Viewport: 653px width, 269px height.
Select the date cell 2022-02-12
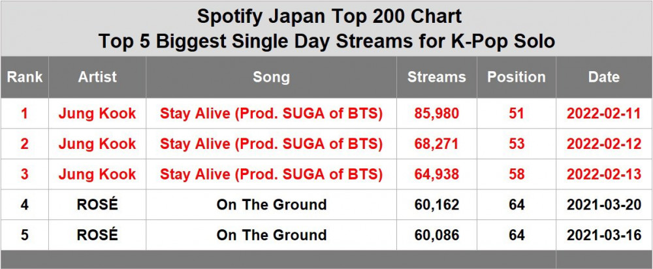coord(603,144)
